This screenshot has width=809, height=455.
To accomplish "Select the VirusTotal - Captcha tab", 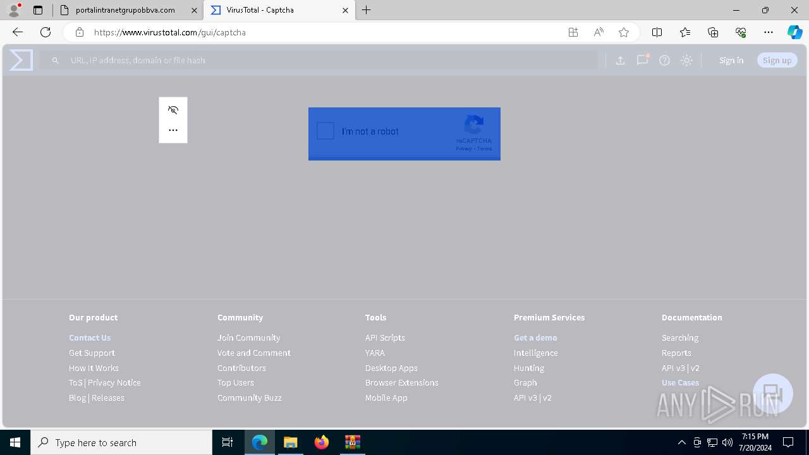I will point(278,10).
